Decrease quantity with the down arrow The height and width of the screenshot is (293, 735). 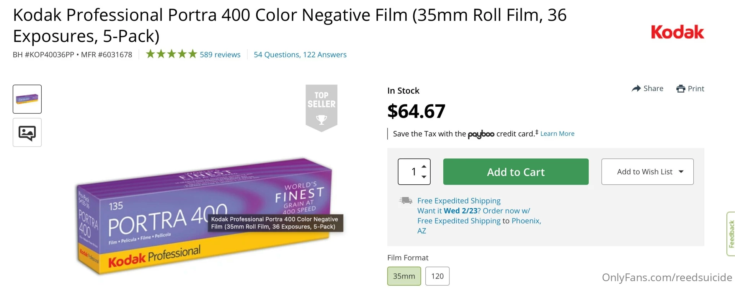424,177
